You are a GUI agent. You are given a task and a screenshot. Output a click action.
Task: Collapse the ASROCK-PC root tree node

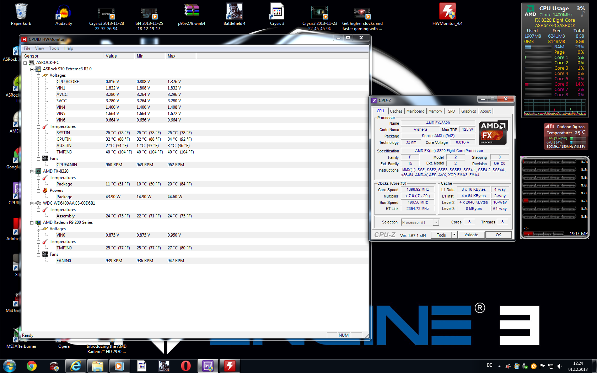25,63
